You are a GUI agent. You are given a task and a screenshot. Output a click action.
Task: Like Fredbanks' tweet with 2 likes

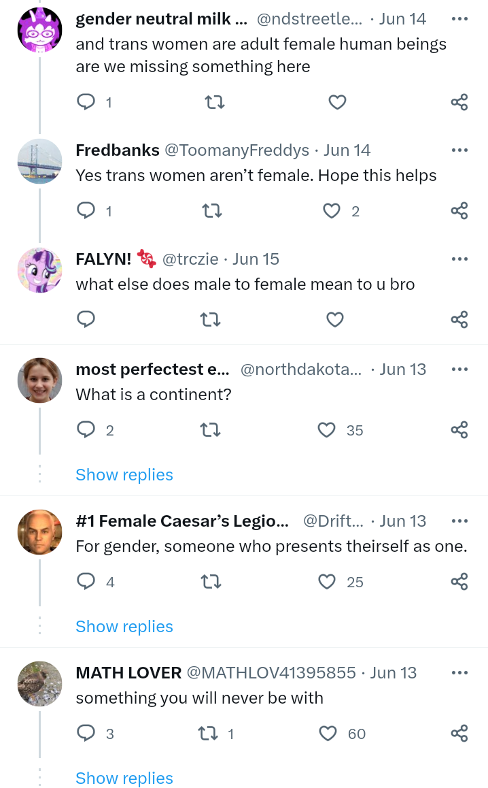click(332, 211)
